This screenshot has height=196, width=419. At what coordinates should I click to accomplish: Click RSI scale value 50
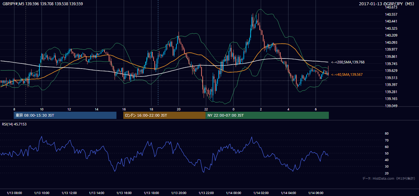[387, 153]
